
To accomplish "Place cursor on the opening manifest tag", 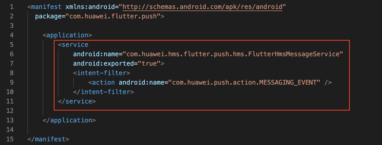I will point(45,7).
